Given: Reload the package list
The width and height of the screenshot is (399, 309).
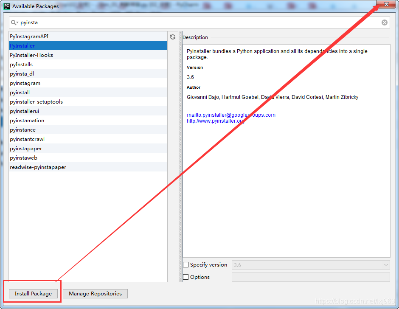Looking at the screenshot, I should coord(173,37).
